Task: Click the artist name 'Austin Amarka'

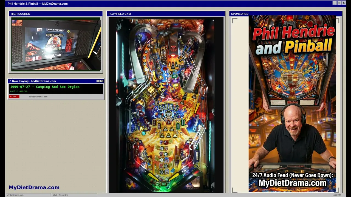Action: [x=19, y=91]
